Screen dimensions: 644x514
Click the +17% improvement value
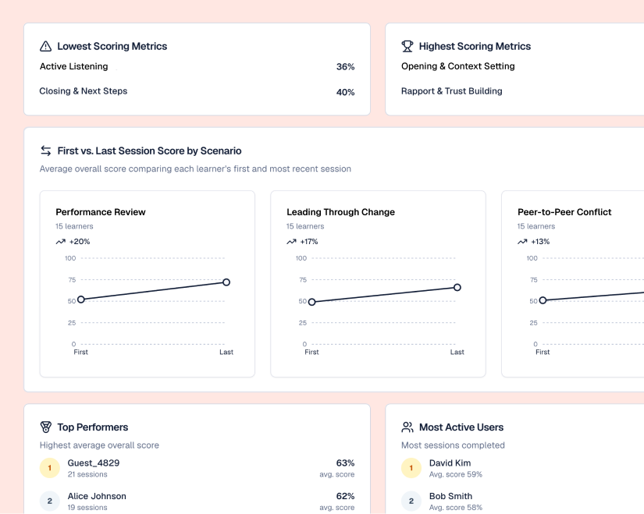pos(309,242)
